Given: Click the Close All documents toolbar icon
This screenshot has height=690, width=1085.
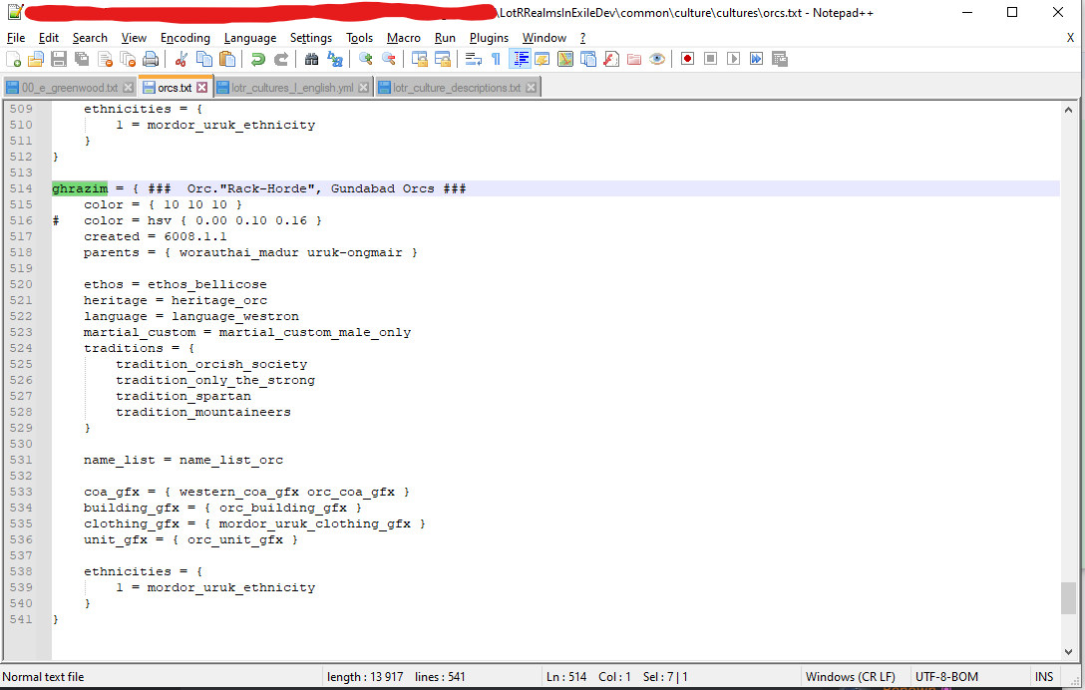Looking at the screenshot, I should pyautogui.click(x=128, y=60).
